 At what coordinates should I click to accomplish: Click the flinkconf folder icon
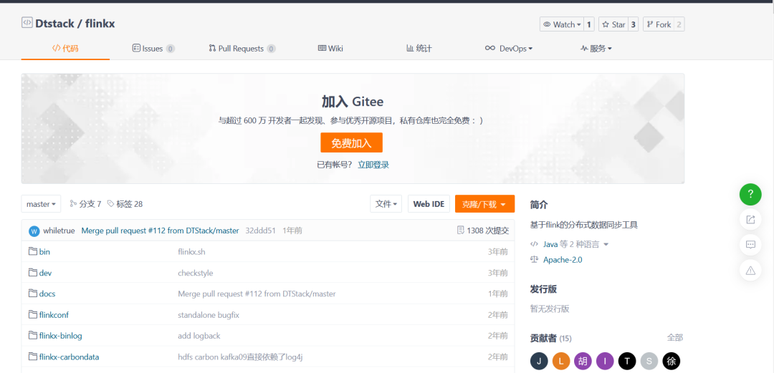tap(33, 314)
